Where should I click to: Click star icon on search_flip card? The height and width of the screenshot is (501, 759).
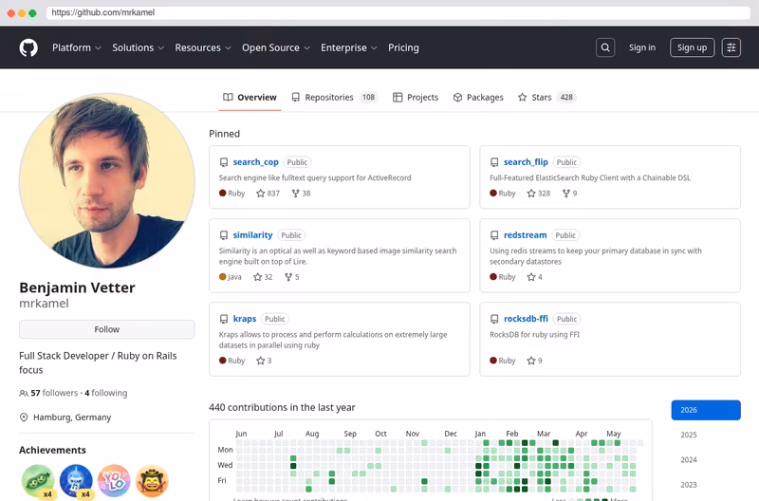(x=531, y=194)
